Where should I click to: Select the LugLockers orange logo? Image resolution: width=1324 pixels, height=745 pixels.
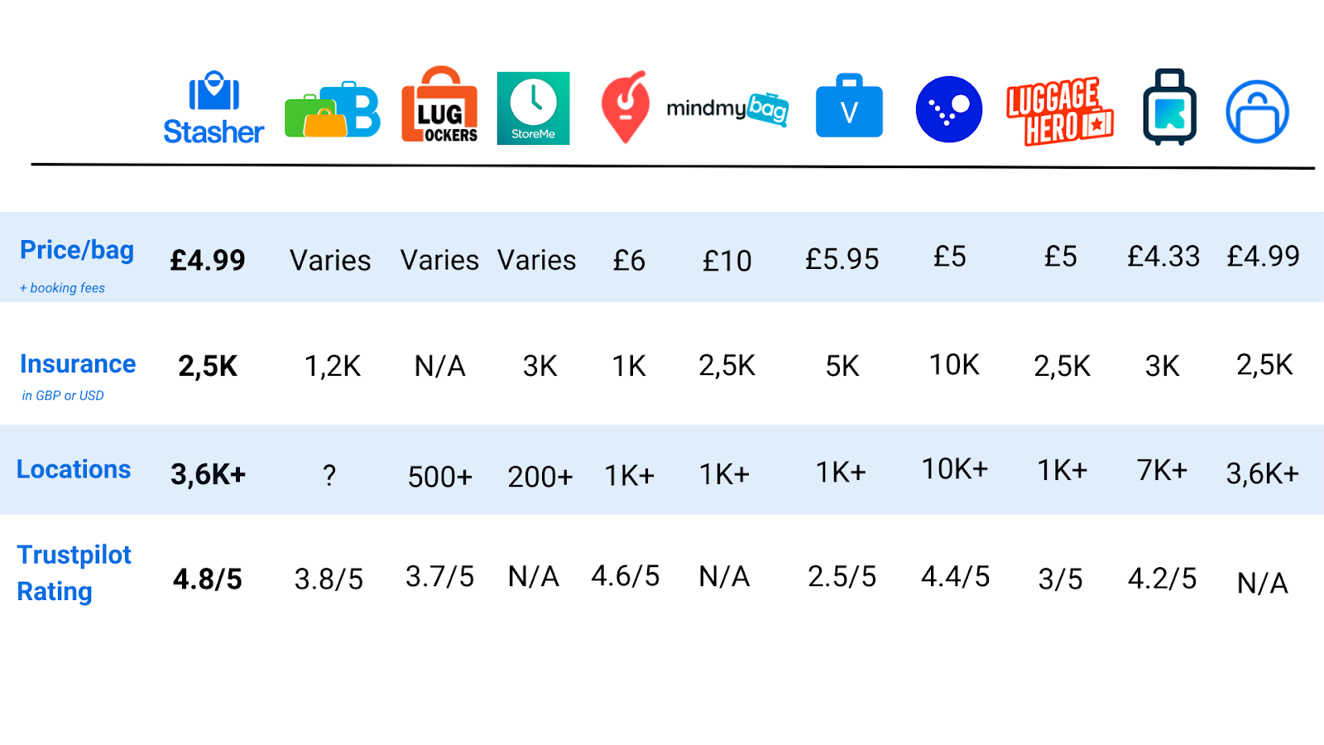[439, 106]
